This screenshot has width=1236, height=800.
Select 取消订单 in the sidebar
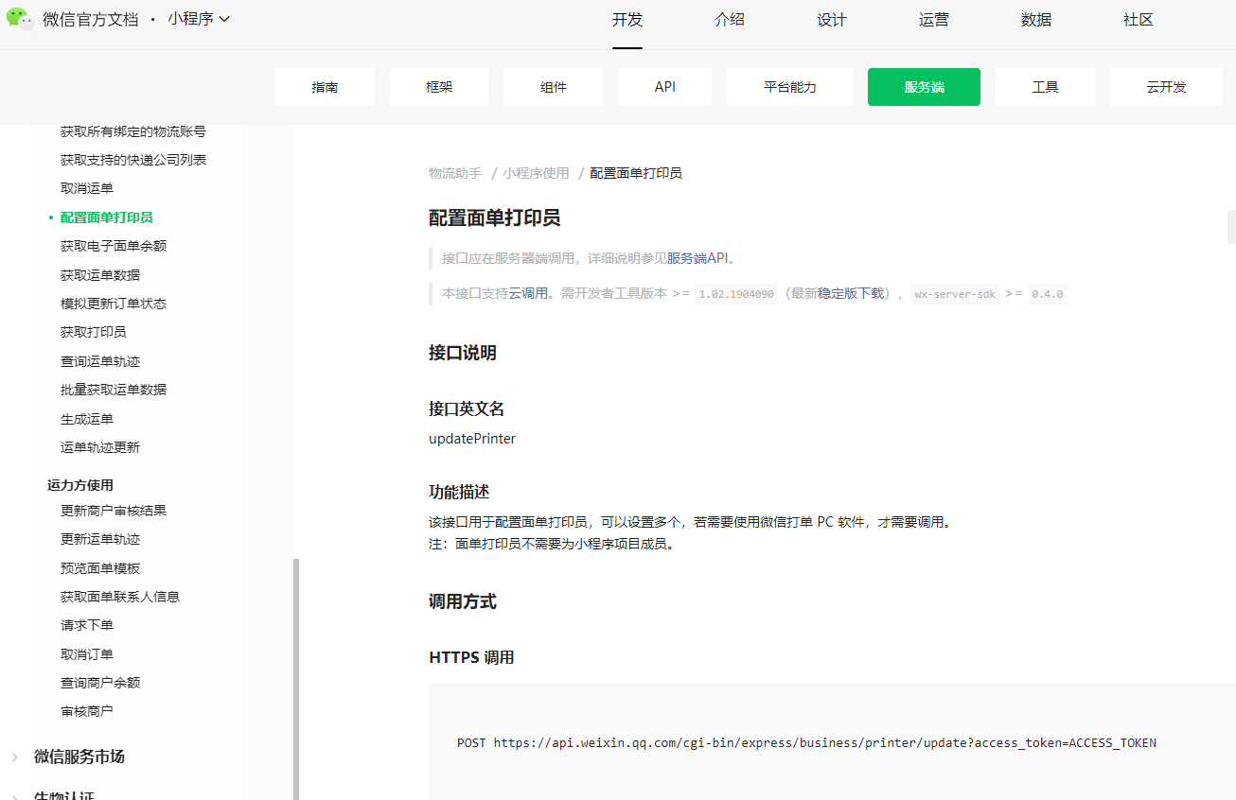[87, 654]
